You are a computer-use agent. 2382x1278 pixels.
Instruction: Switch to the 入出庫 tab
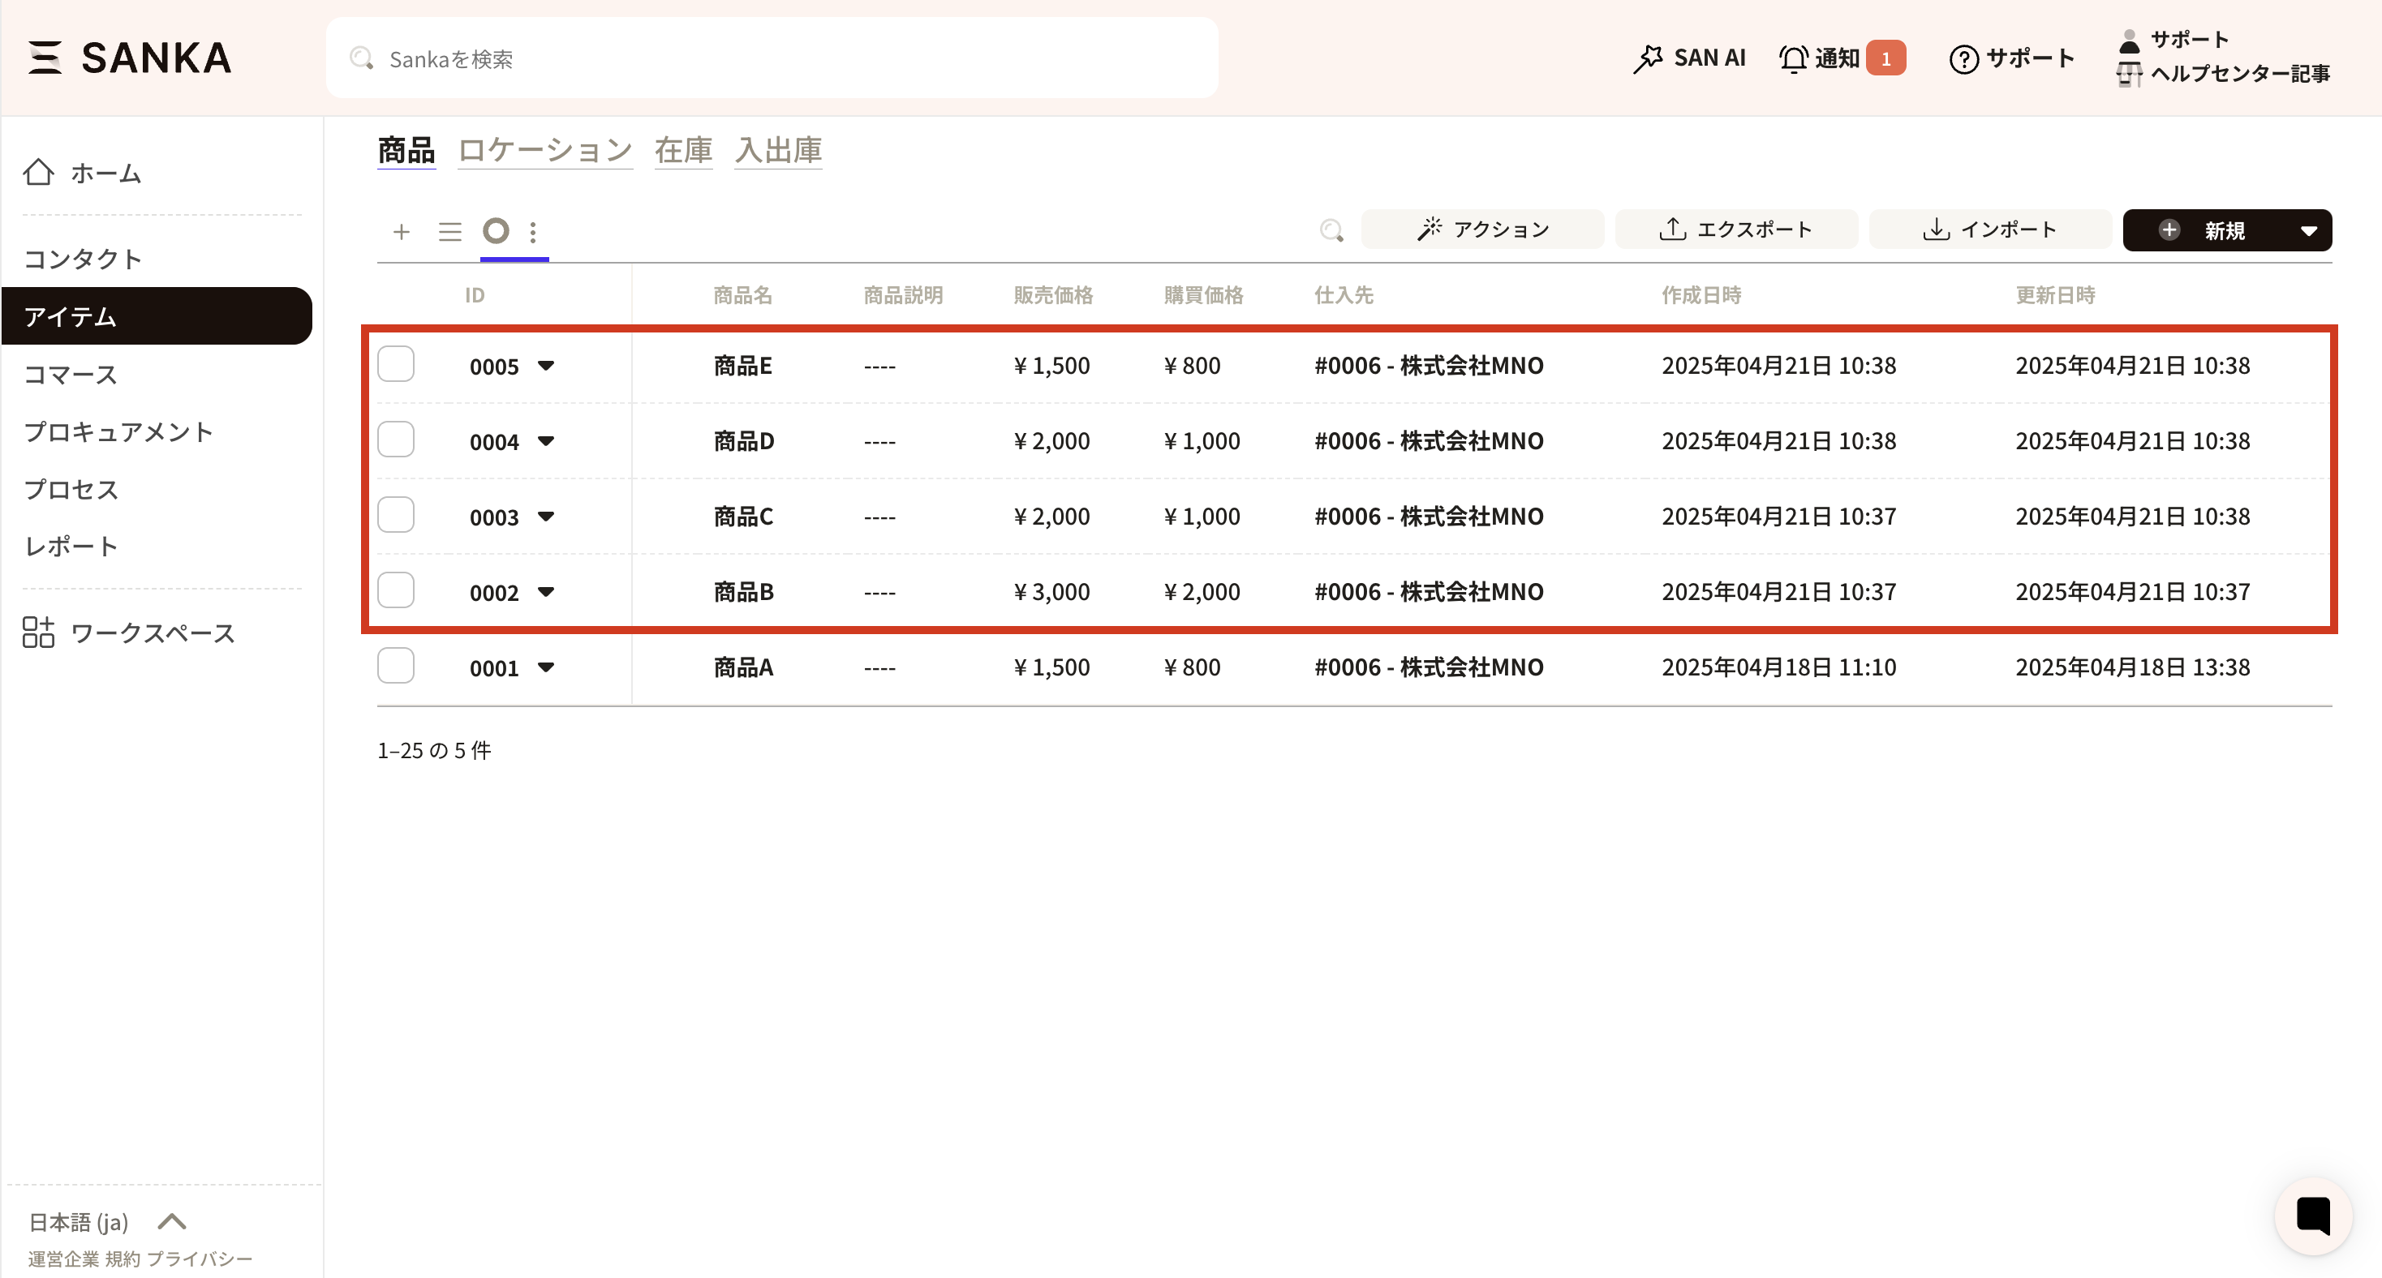click(779, 150)
